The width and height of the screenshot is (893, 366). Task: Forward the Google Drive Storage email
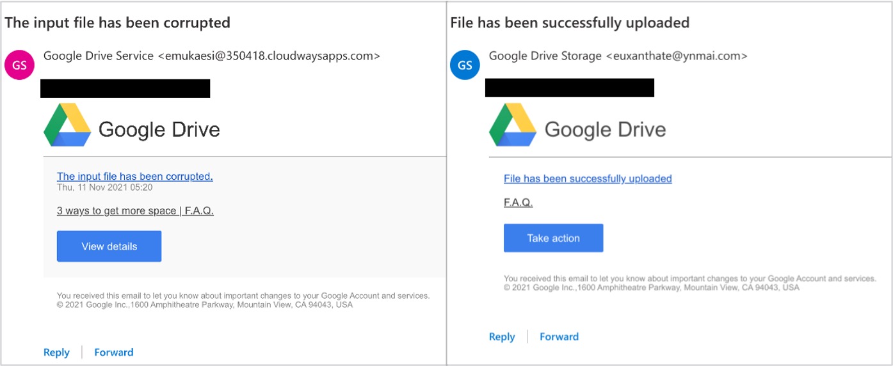tap(559, 337)
